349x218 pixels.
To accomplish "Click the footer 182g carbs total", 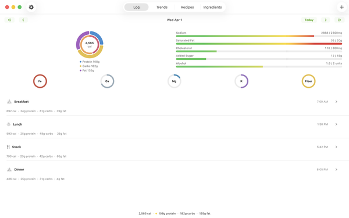I will tap(187, 213).
